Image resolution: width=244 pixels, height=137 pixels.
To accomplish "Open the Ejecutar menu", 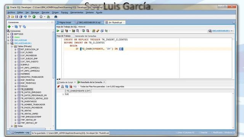I will click(45, 13).
